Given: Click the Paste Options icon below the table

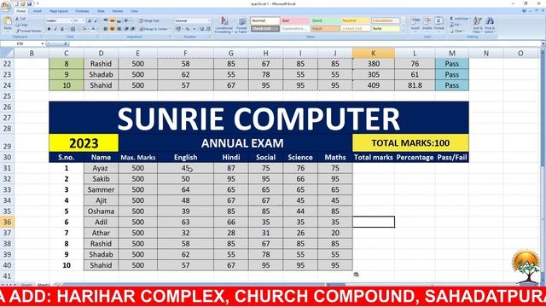Looking at the screenshot, I should pos(356,275).
